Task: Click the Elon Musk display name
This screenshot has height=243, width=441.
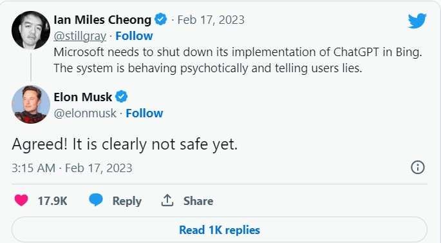Action: click(82, 97)
